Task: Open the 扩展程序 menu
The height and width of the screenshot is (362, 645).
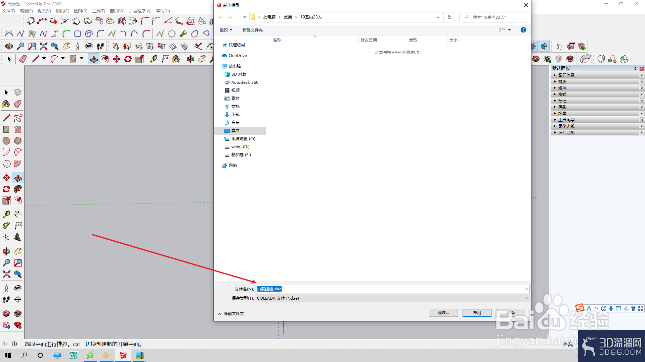Action: click(140, 11)
